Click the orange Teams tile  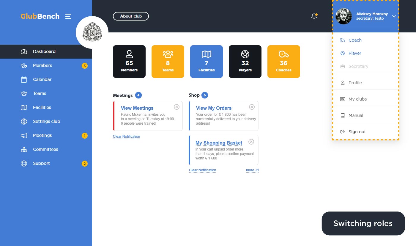tap(168, 62)
